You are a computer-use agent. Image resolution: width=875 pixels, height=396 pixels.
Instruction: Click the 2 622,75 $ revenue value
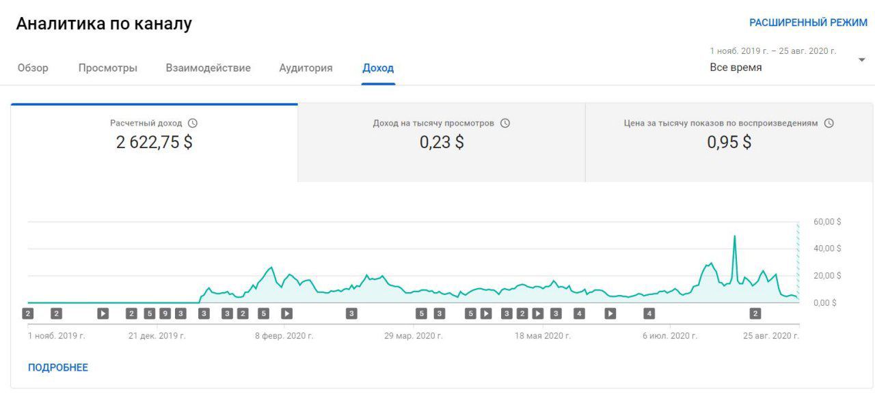154,143
